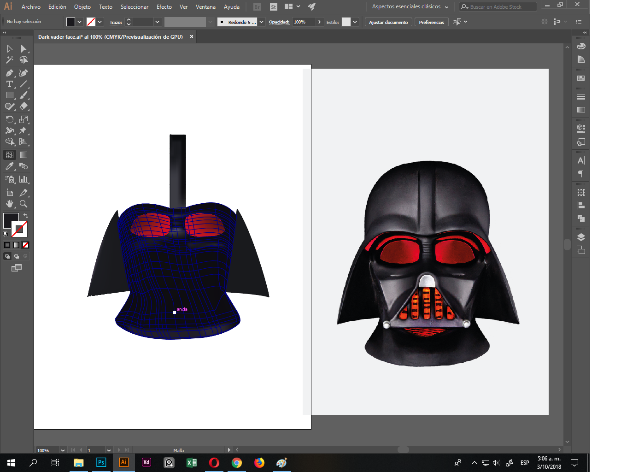Open Adobe Stock St button
The width and height of the screenshot is (621, 472).
click(x=274, y=6)
